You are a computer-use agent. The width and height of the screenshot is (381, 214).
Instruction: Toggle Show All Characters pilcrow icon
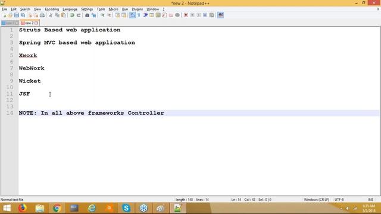point(139,15)
